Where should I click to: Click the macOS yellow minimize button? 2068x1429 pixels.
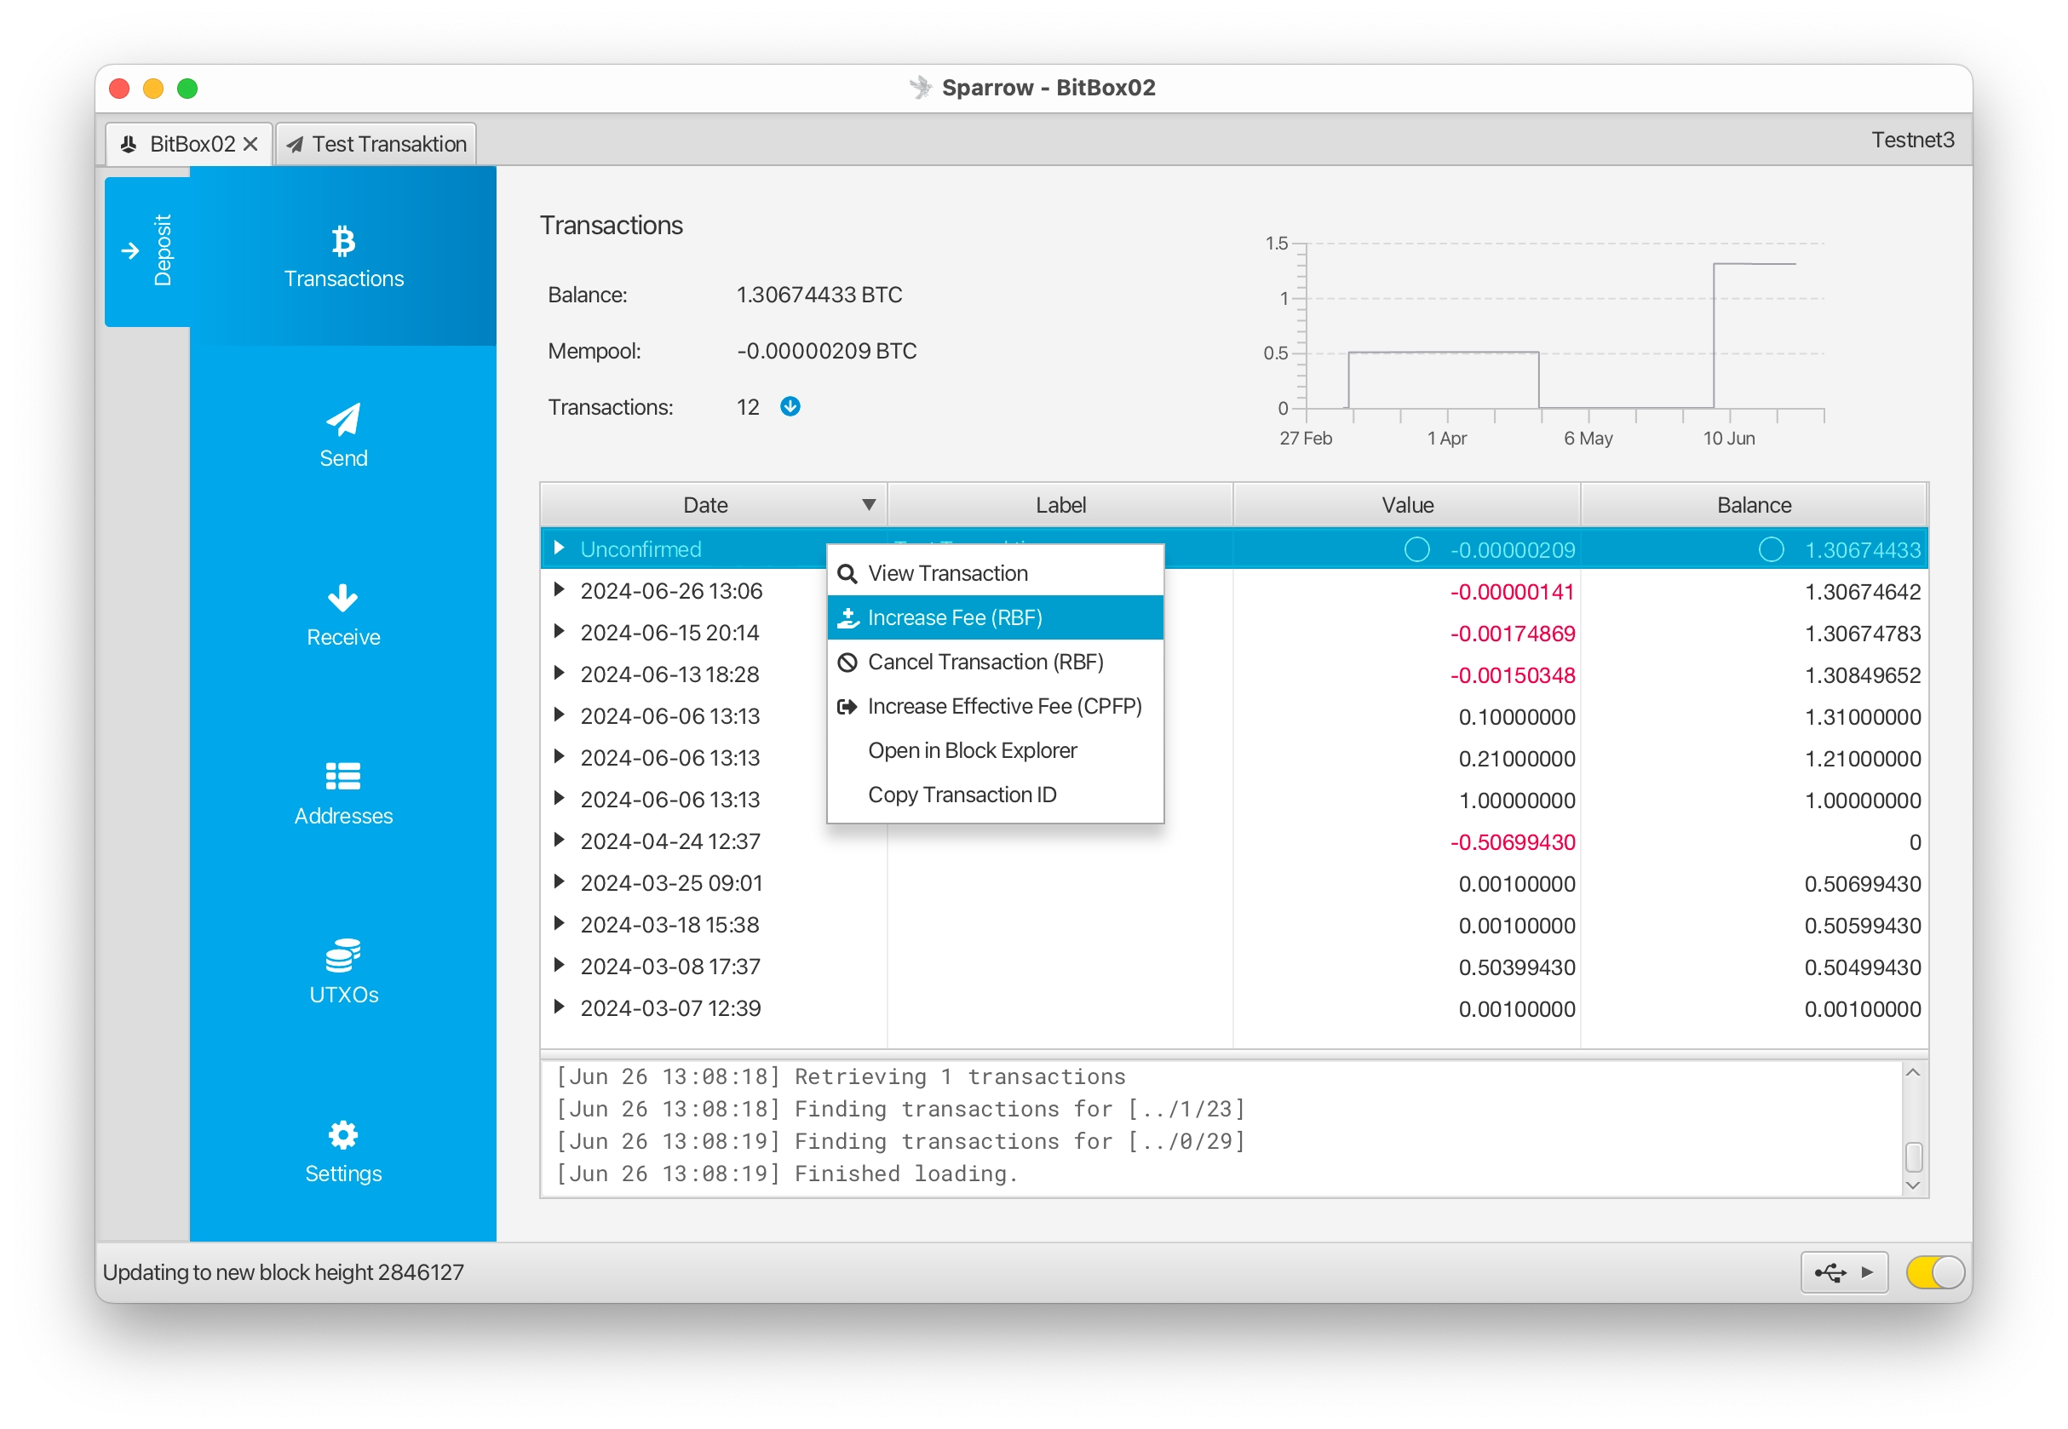[153, 88]
